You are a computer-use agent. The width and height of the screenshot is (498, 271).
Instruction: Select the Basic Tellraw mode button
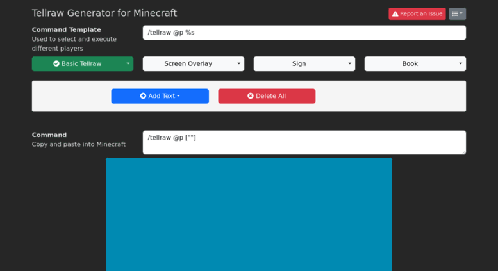[x=78, y=64]
